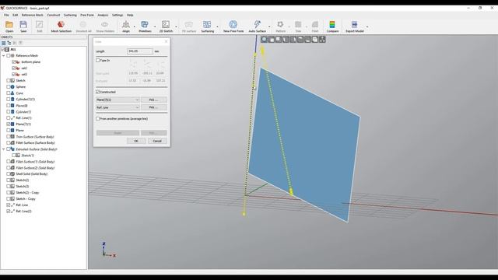Save the project using the Save icon
The image size is (498, 280).
click(x=23, y=26)
